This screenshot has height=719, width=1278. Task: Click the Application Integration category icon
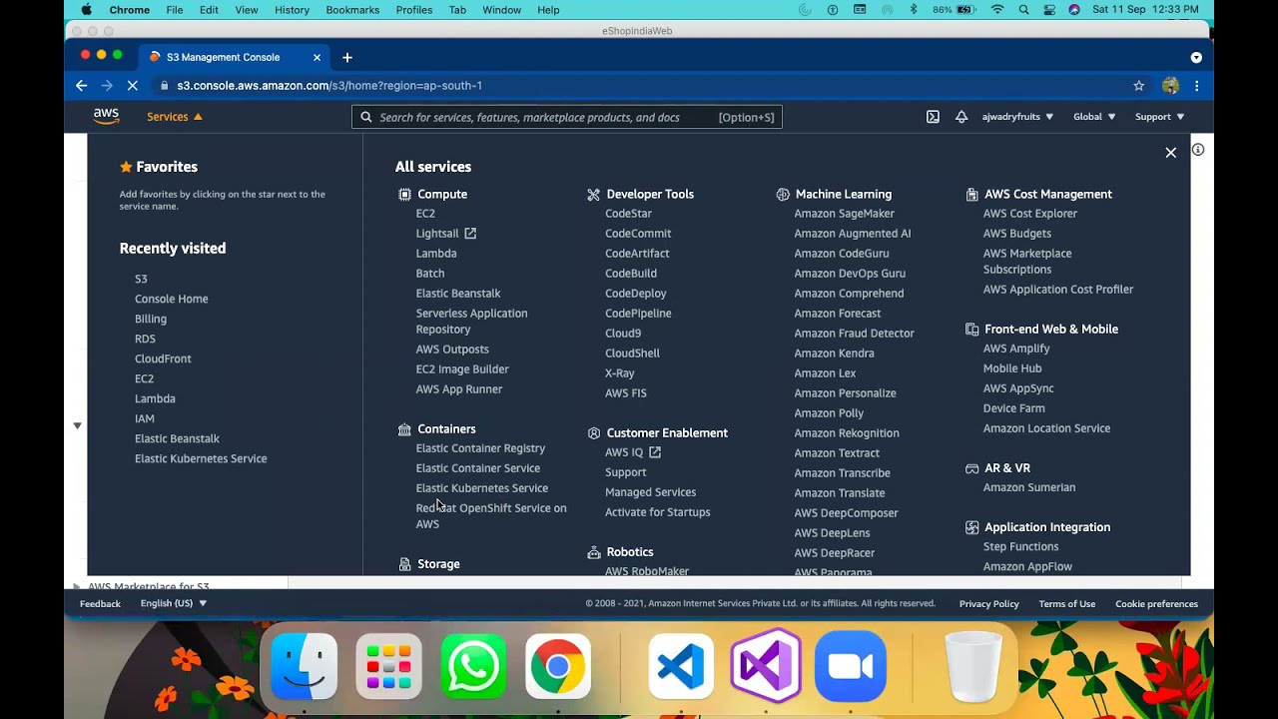point(971,527)
